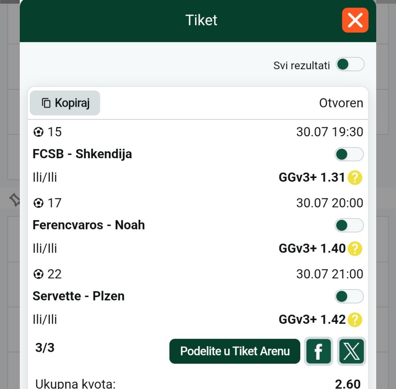
Task: Toggle the Svi rezultati switch
Action: 350,64
